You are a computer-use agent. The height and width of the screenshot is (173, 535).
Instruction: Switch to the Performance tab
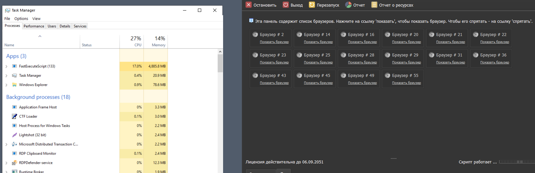(34, 26)
